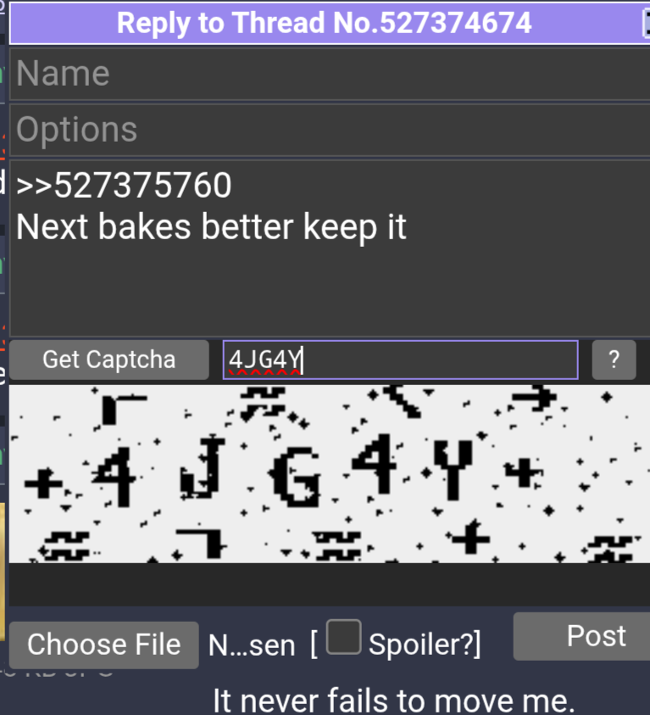Click the 'Reply to Thread No.527374674' header bar
Image resolution: width=650 pixels, height=715 pixels.
[x=325, y=23]
